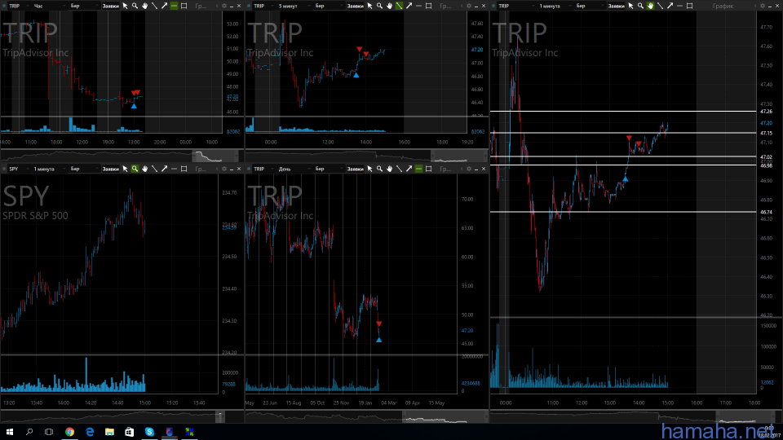Choose the trend line tool in the hourly TRIP chart
783x440 pixels.
154,6
